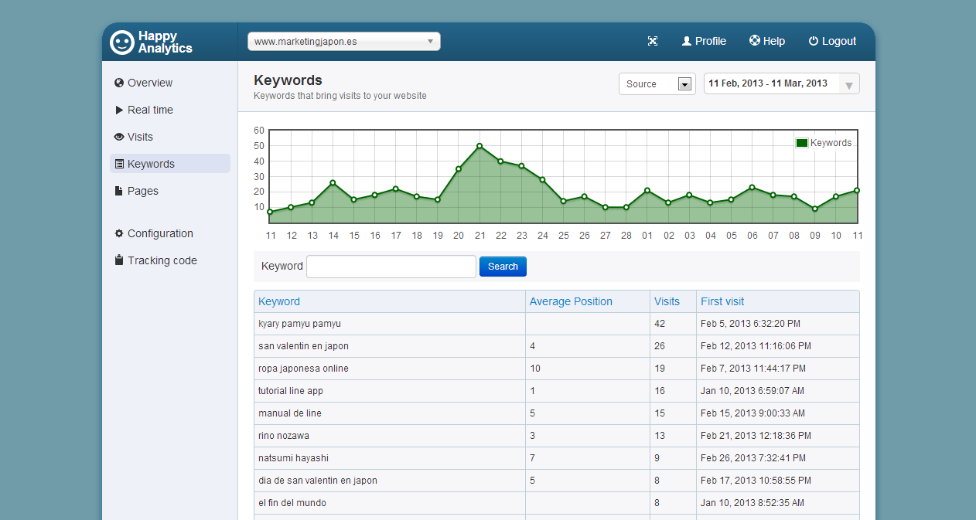Open the website selector dropdown
The height and width of the screenshot is (520, 976).
343,42
